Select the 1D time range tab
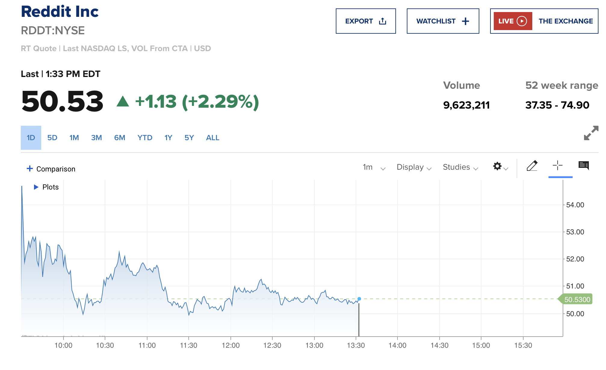606x370 pixels. [31, 138]
